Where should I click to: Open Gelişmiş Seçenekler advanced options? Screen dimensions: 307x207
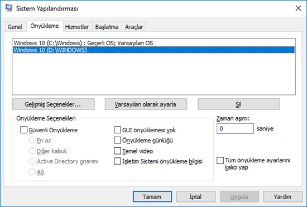click(x=54, y=104)
